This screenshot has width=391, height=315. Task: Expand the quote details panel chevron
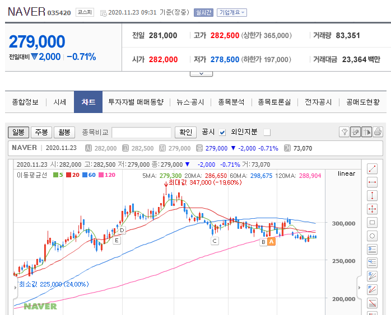click(201, 74)
